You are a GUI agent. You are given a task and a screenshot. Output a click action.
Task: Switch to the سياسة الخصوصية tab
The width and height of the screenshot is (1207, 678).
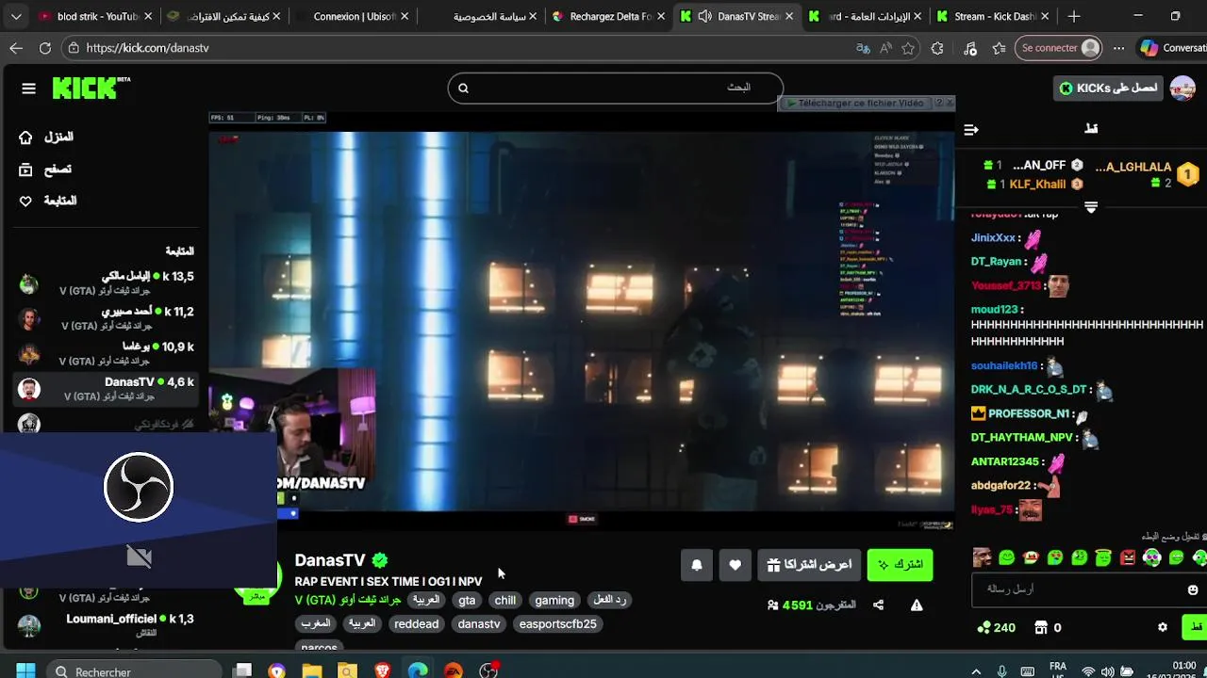478,16
